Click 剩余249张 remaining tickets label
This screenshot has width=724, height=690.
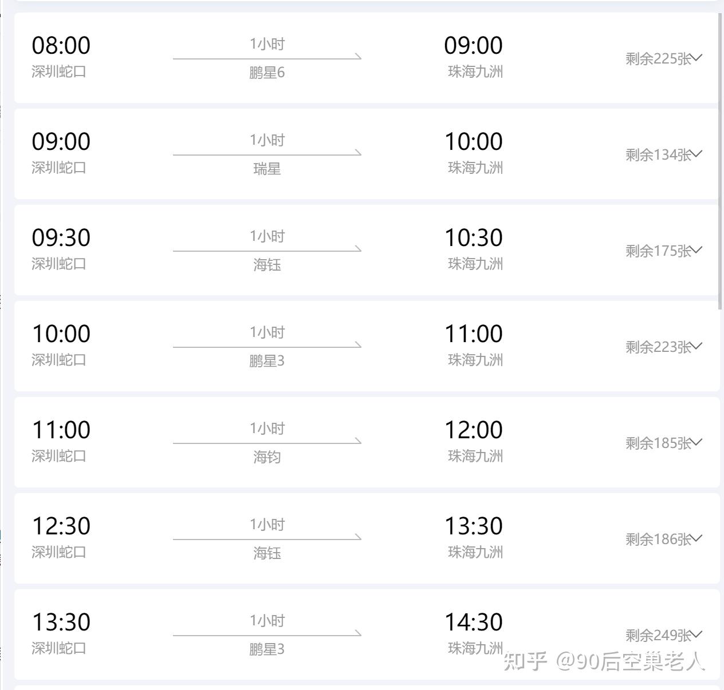[658, 636]
